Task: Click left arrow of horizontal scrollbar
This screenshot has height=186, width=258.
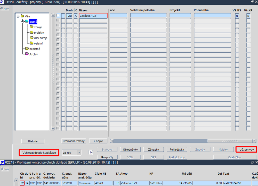Action: click(112, 141)
